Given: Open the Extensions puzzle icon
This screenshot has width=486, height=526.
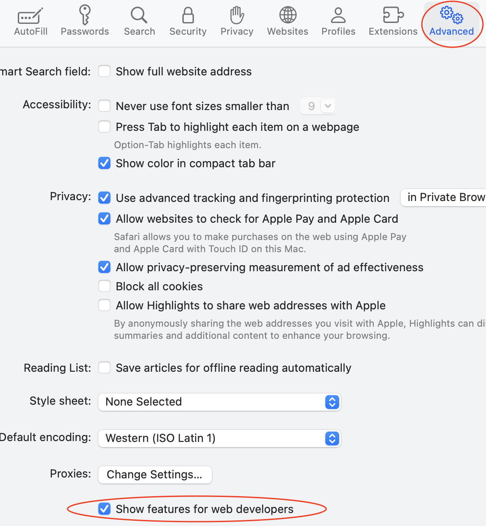Looking at the screenshot, I should 393,15.
